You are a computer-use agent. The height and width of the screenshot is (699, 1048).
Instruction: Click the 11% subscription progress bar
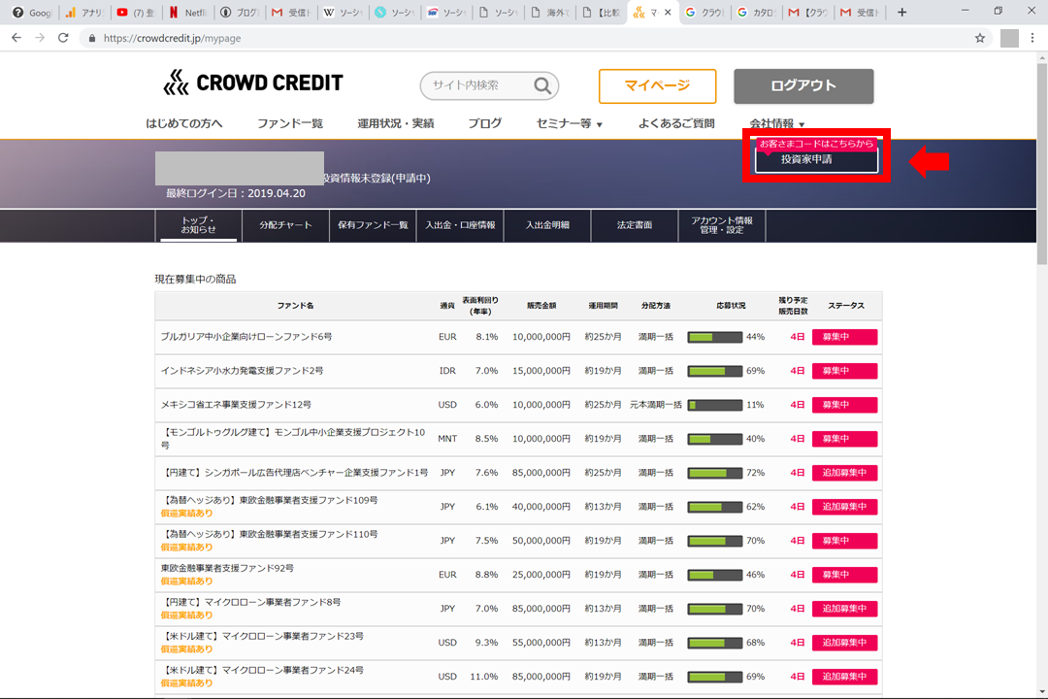[x=714, y=405]
